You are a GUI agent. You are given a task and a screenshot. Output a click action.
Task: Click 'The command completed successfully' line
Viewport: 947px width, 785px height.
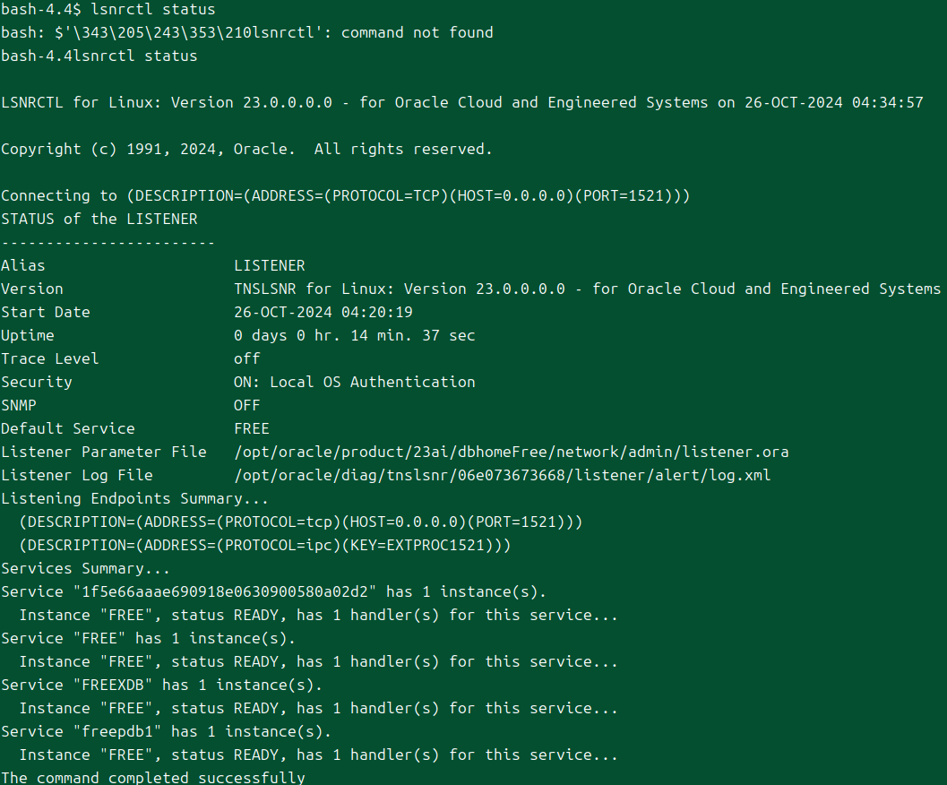(152, 777)
